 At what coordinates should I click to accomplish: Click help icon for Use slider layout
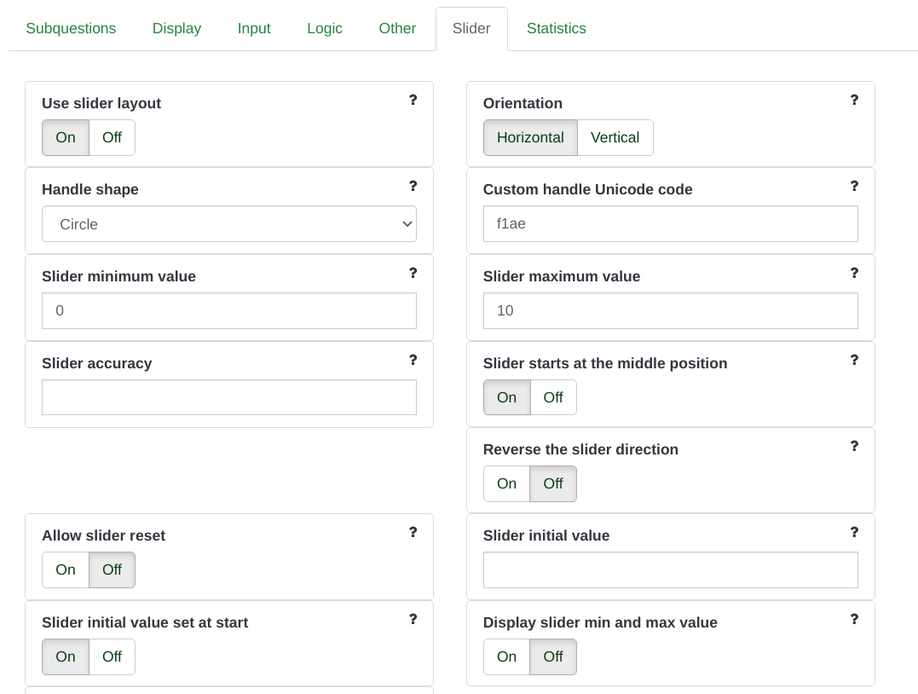[413, 100]
